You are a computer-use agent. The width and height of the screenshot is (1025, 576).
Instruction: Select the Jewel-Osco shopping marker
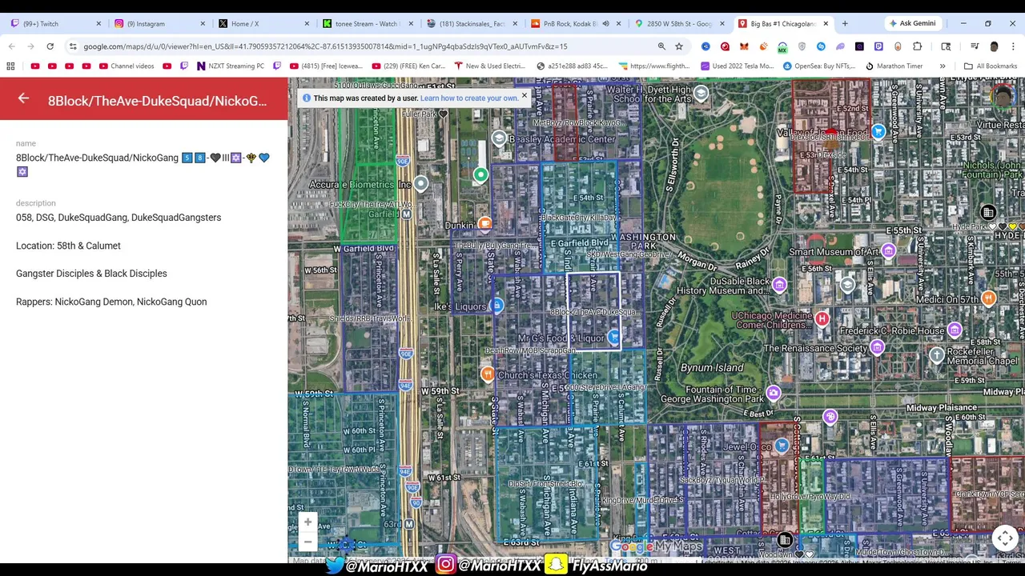782,446
